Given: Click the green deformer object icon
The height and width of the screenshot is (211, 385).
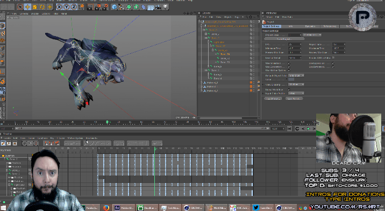Looking at the screenshot, I should click(x=136, y=7).
